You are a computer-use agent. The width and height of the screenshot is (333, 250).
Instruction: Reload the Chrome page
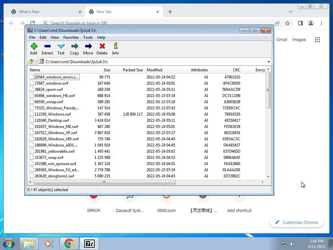point(33,23)
